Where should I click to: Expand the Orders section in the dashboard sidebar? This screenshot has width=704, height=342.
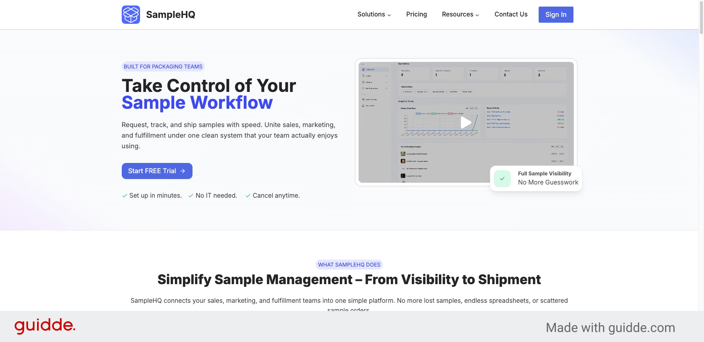click(x=386, y=76)
